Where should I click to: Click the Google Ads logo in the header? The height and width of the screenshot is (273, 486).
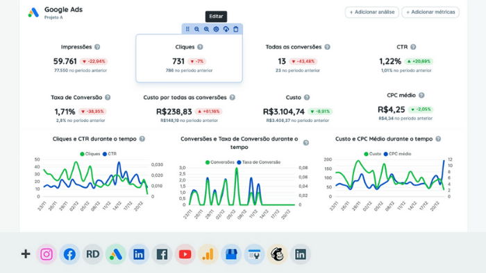point(33,12)
